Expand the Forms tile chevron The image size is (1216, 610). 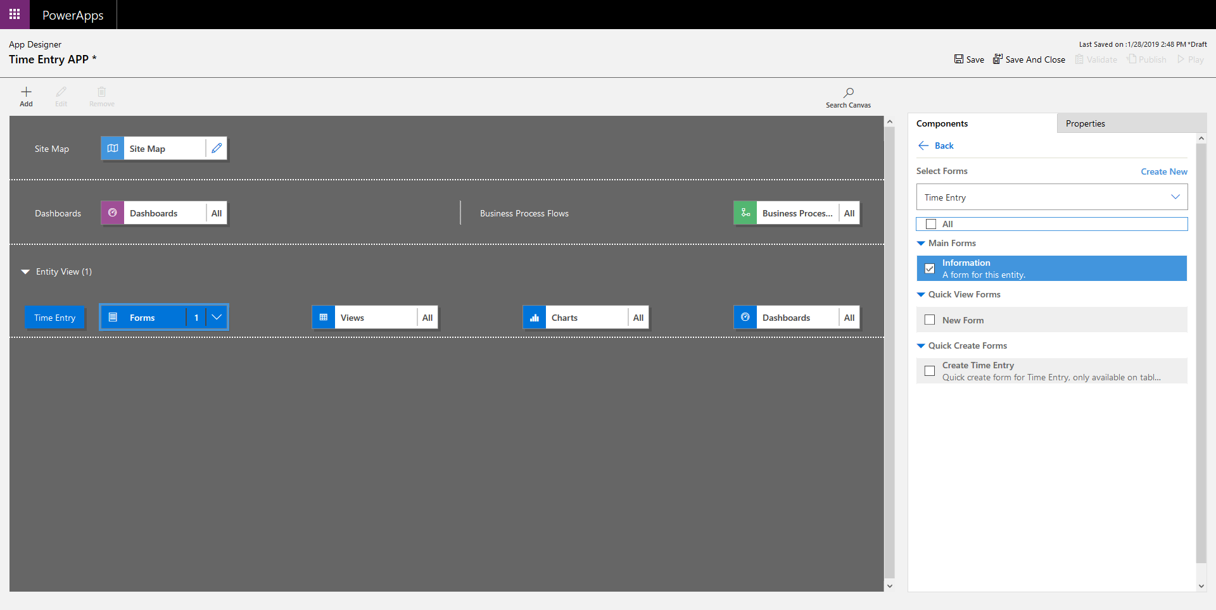tap(217, 318)
